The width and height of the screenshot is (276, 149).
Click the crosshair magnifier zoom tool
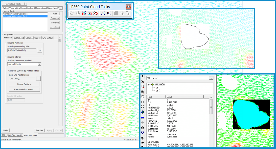143,92
